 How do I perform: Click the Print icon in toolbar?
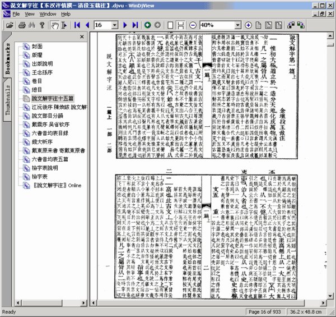(x=22, y=25)
